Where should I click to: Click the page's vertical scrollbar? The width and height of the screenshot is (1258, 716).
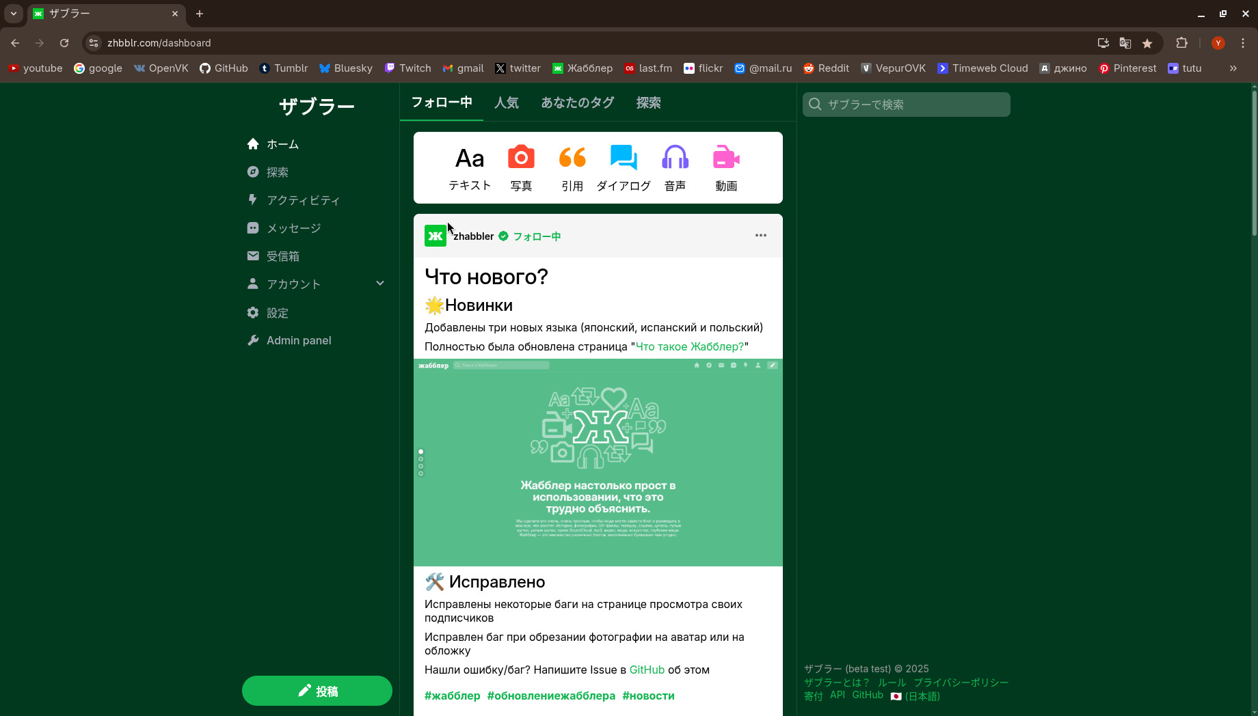1254,164
